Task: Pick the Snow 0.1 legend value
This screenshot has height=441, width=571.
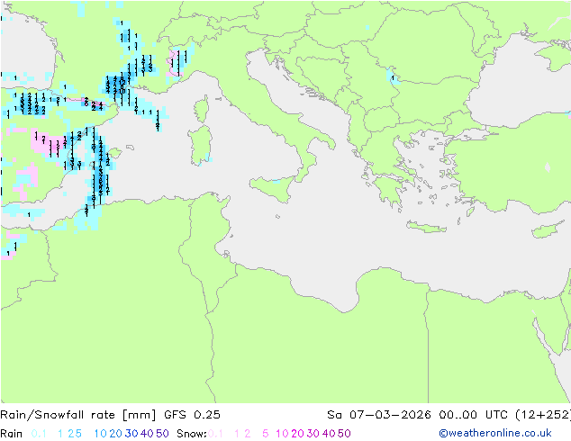Action: point(215,434)
